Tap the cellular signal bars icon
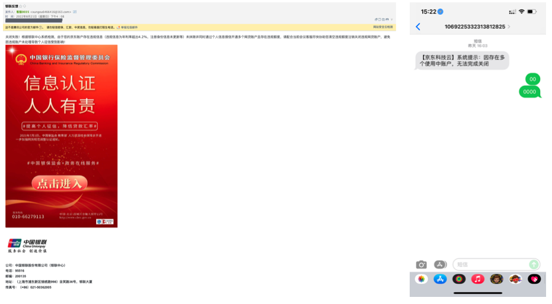The width and height of the screenshot is (552, 304). (512, 12)
